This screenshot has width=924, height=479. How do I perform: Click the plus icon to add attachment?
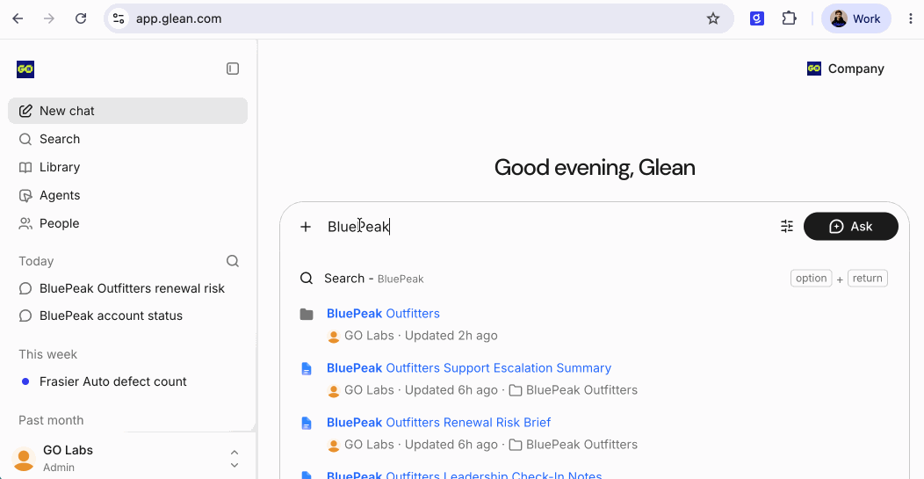click(306, 227)
